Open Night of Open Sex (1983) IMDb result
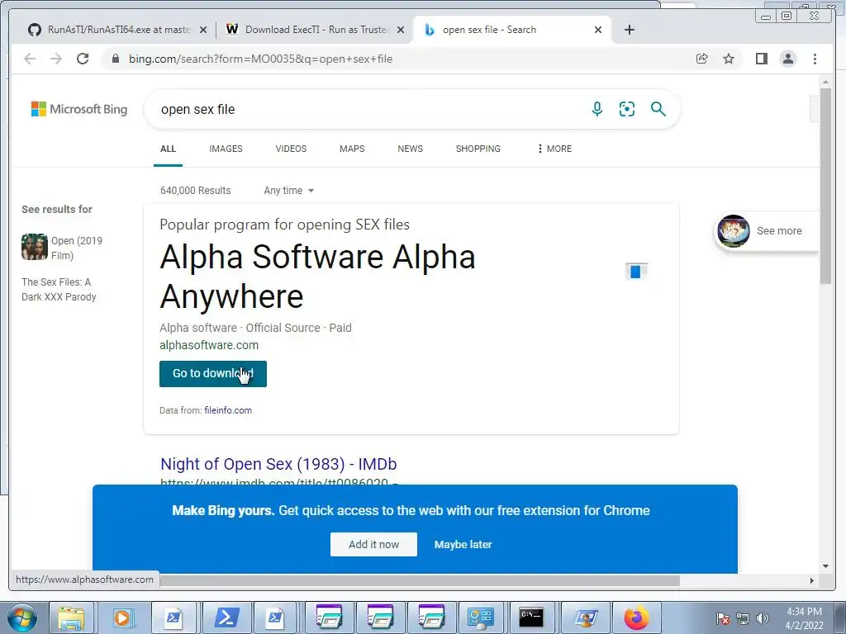This screenshot has width=846, height=634. pyautogui.click(x=278, y=464)
